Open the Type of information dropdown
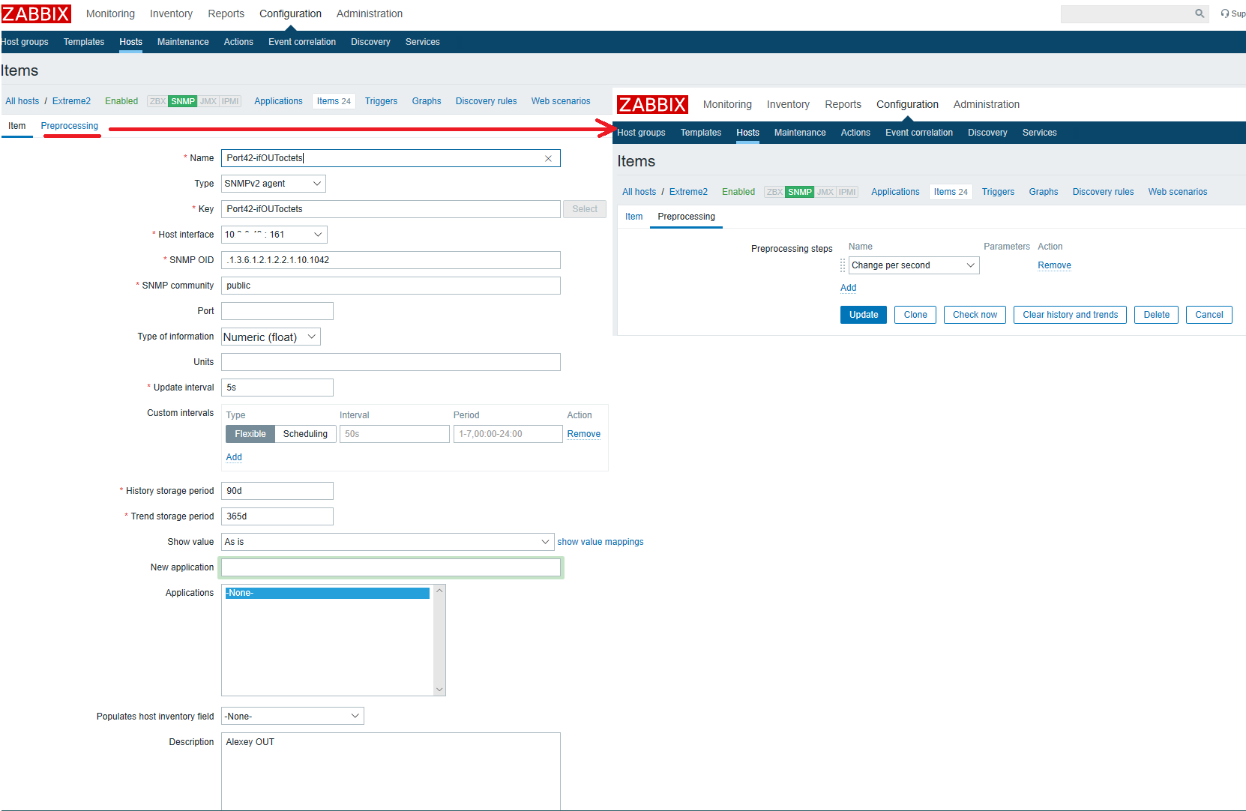 pyautogui.click(x=271, y=337)
